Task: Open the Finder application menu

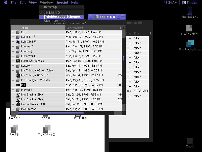Action: pyautogui.click(x=190, y=2)
